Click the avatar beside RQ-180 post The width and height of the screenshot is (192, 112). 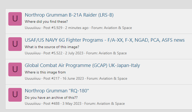(15, 95)
